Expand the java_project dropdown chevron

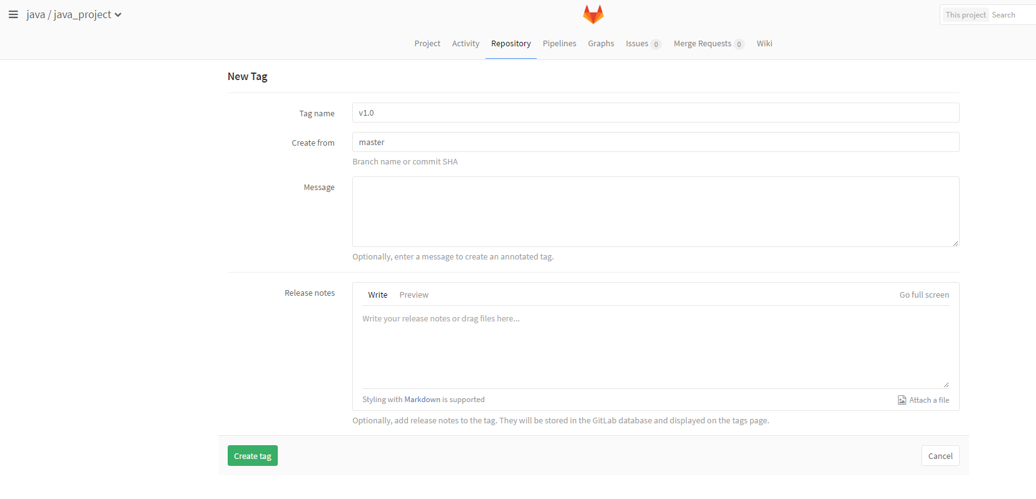click(x=118, y=15)
